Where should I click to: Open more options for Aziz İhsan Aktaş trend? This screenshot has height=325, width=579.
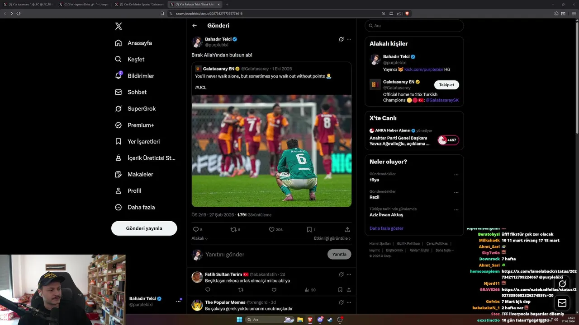[456, 210]
